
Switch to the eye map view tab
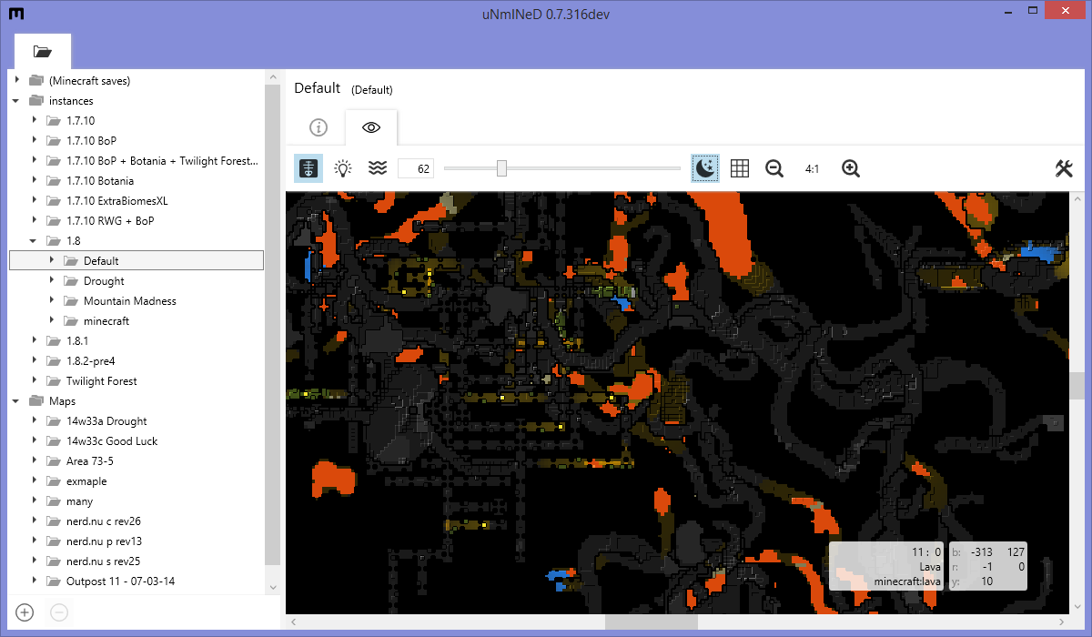pos(371,127)
